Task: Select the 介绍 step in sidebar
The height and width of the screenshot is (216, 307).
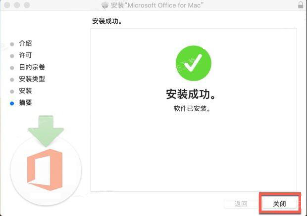Action: [25, 43]
